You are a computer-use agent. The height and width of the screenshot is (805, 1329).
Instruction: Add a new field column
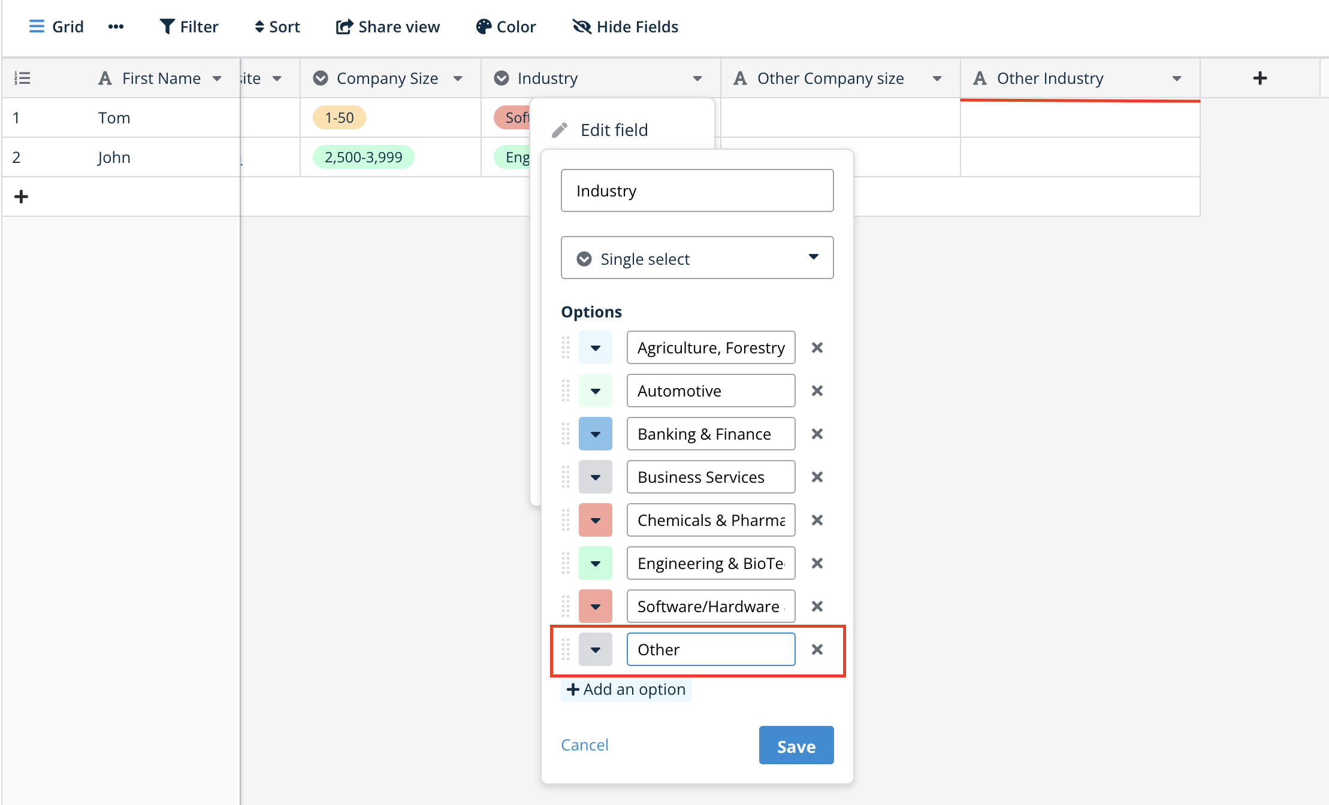[1259, 78]
